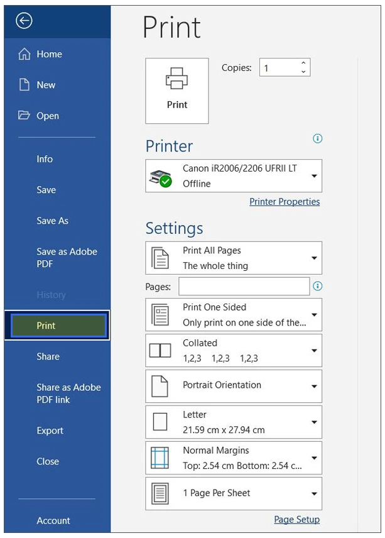
Task: Click into the Copies number field
Action: point(285,67)
